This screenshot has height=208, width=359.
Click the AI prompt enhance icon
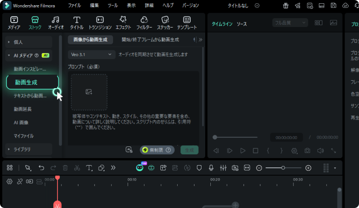point(129,150)
